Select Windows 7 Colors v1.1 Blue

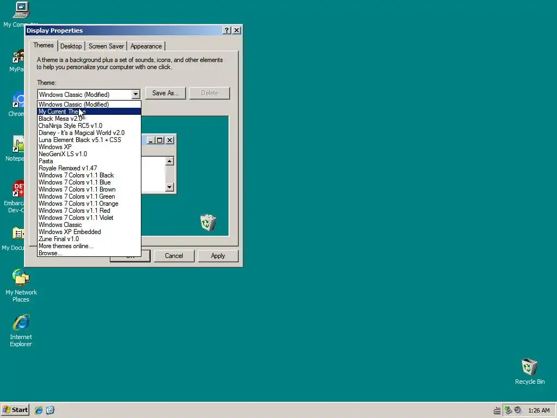(89, 182)
